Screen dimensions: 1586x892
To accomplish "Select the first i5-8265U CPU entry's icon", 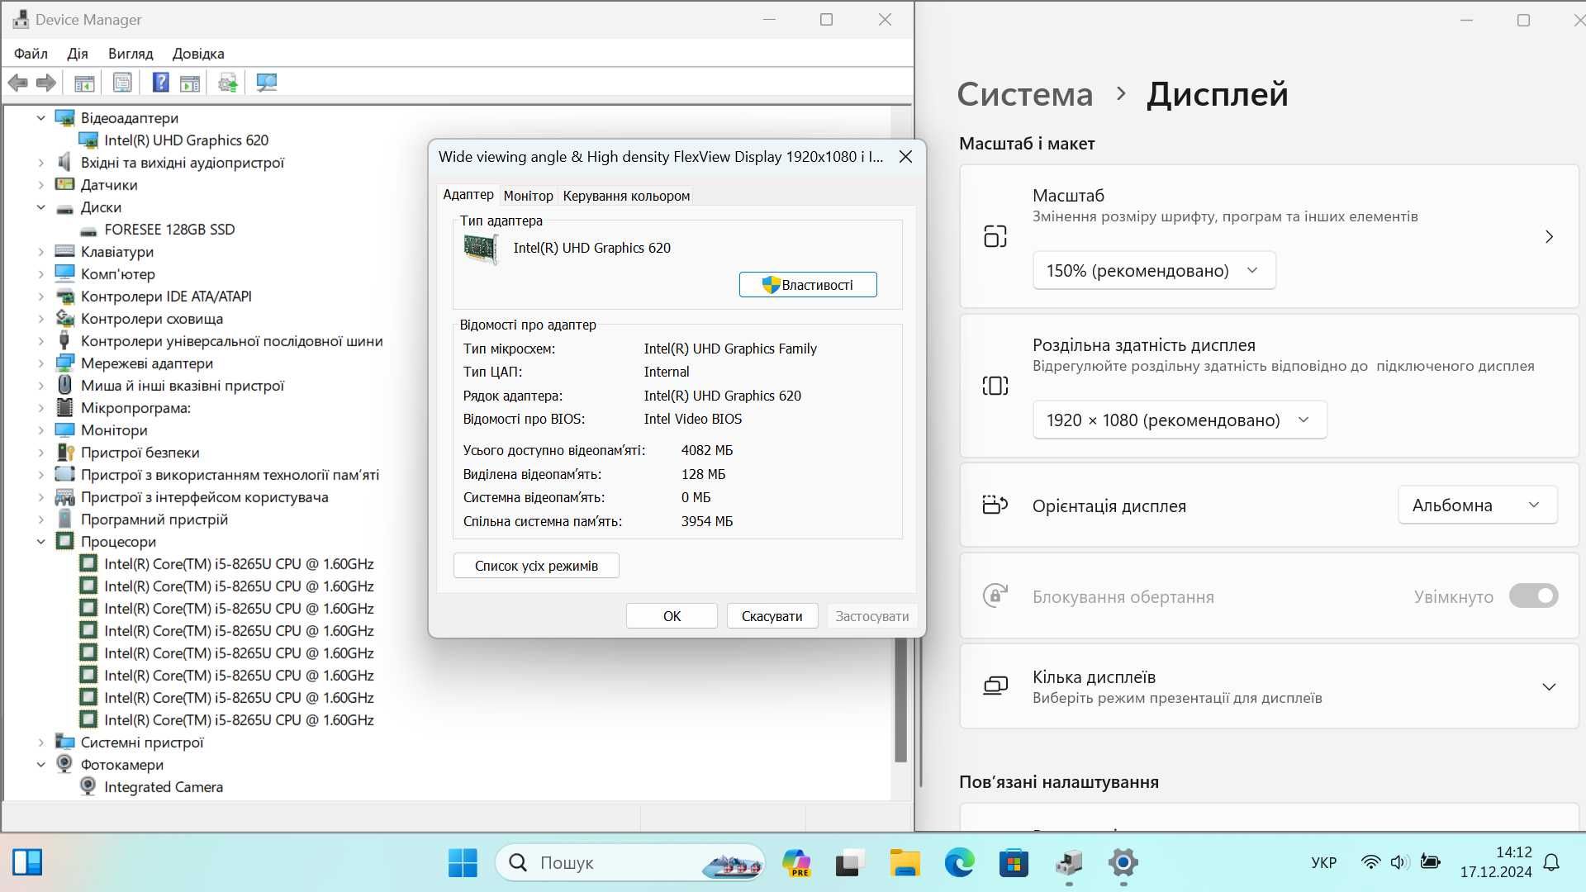I will pyautogui.click(x=88, y=564).
